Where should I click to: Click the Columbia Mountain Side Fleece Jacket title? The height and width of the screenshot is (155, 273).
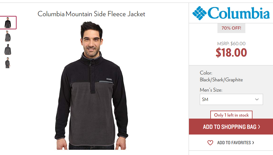click(91, 14)
